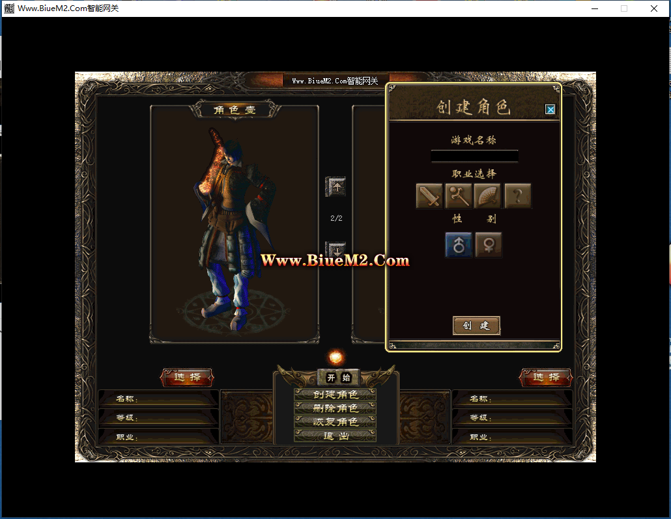This screenshot has height=519, width=671.
Task: Click the app icon in the window title bar
Action: click(9, 8)
